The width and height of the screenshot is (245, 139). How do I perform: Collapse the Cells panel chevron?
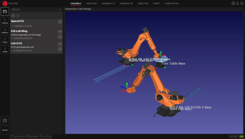coord(60,9)
